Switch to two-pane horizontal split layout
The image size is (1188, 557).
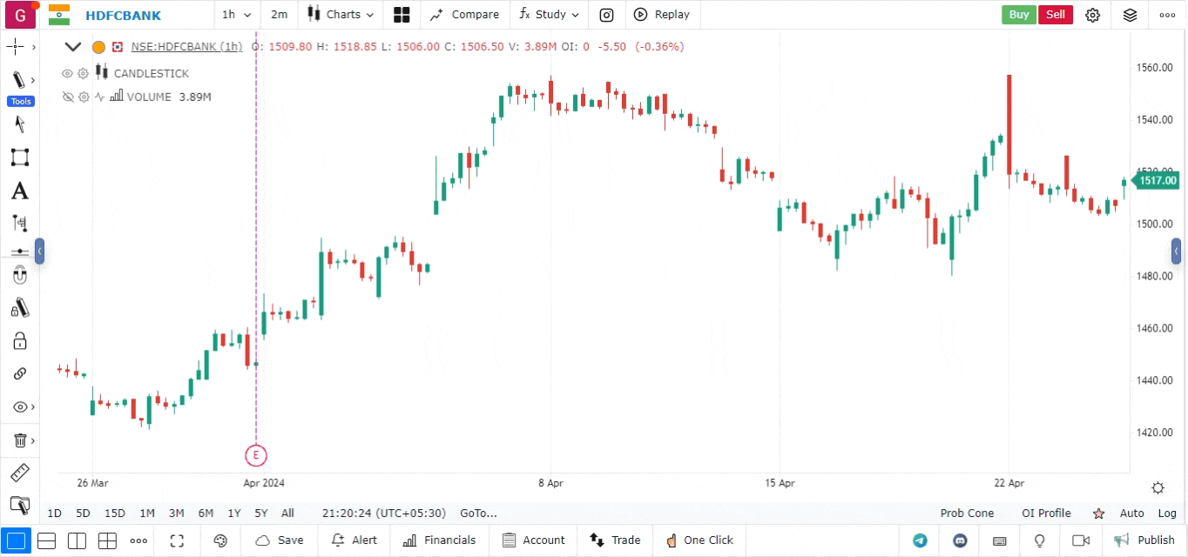pyautogui.click(x=47, y=540)
